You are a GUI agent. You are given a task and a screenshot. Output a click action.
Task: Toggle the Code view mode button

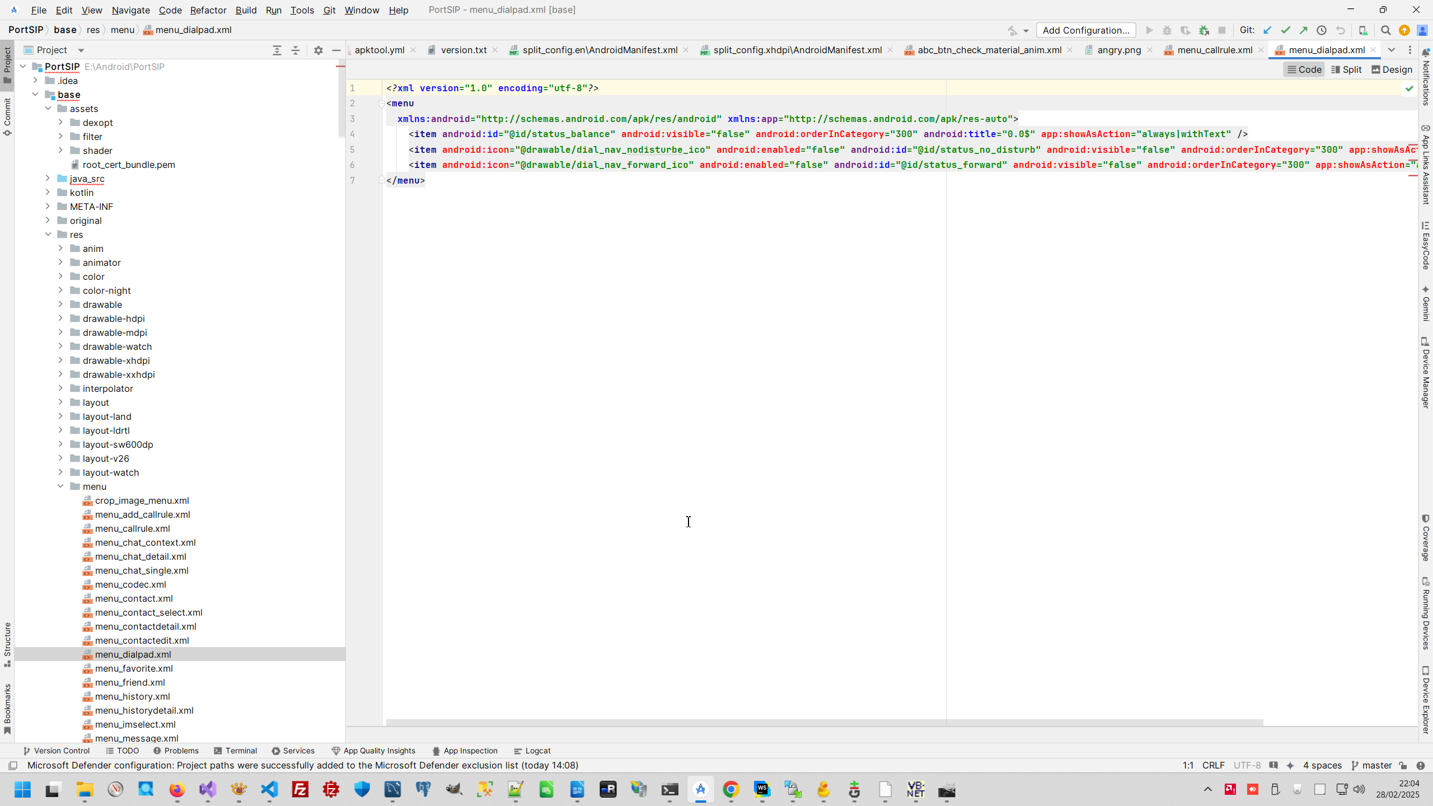(1304, 69)
